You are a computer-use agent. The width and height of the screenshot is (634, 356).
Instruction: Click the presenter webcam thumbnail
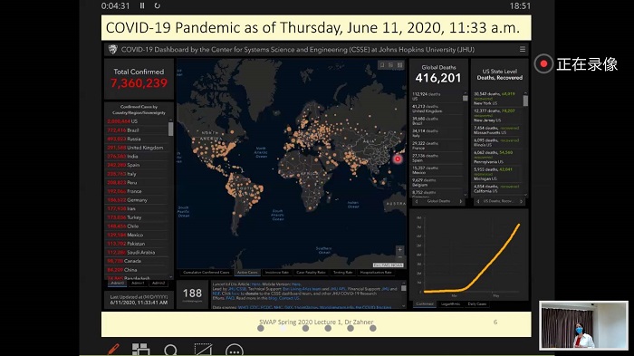583,325
